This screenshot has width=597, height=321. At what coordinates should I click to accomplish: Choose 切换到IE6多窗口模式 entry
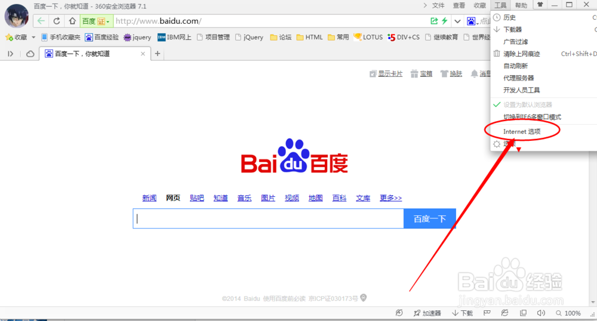(x=544, y=117)
